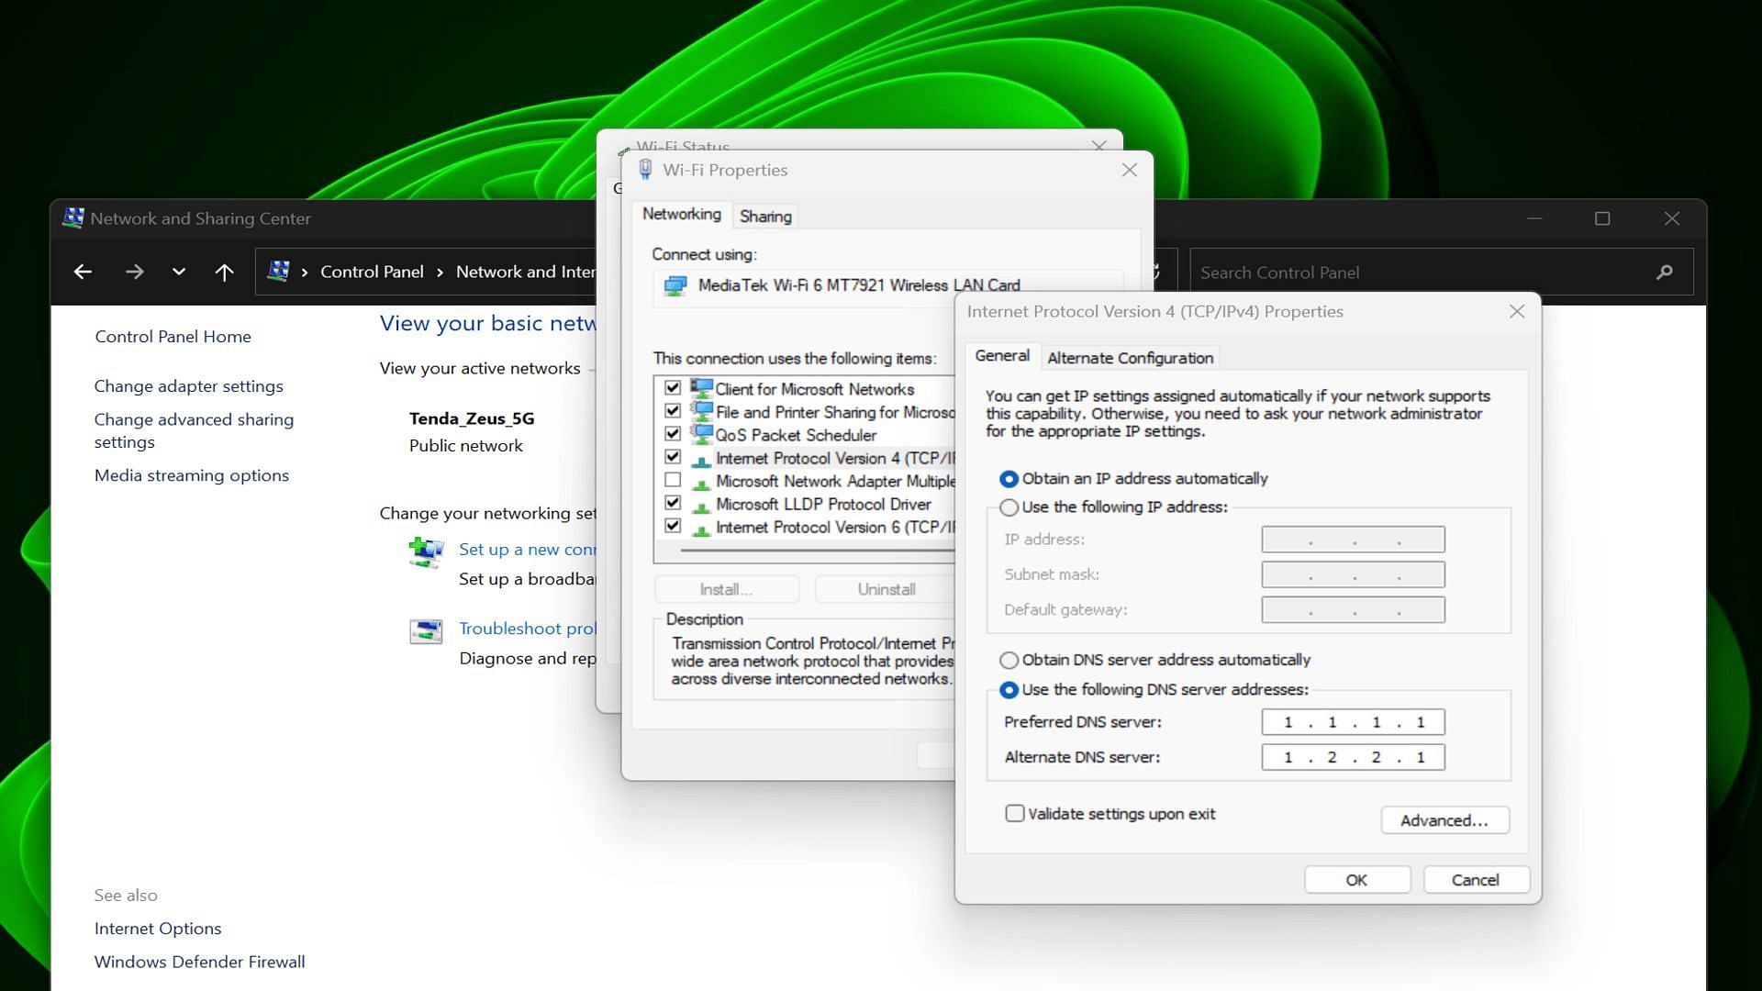Click the File and Printer Sharing icon
Viewport: 1762px width, 991px height.
pyautogui.click(x=701, y=411)
